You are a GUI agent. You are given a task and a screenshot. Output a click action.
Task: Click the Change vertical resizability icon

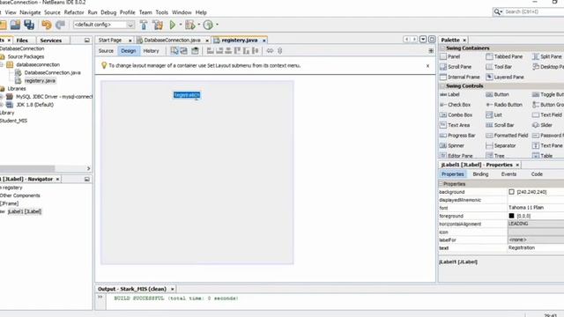[x=280, y=51]
